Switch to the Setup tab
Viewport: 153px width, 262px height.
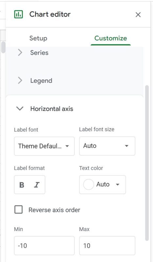coord(38,38)
